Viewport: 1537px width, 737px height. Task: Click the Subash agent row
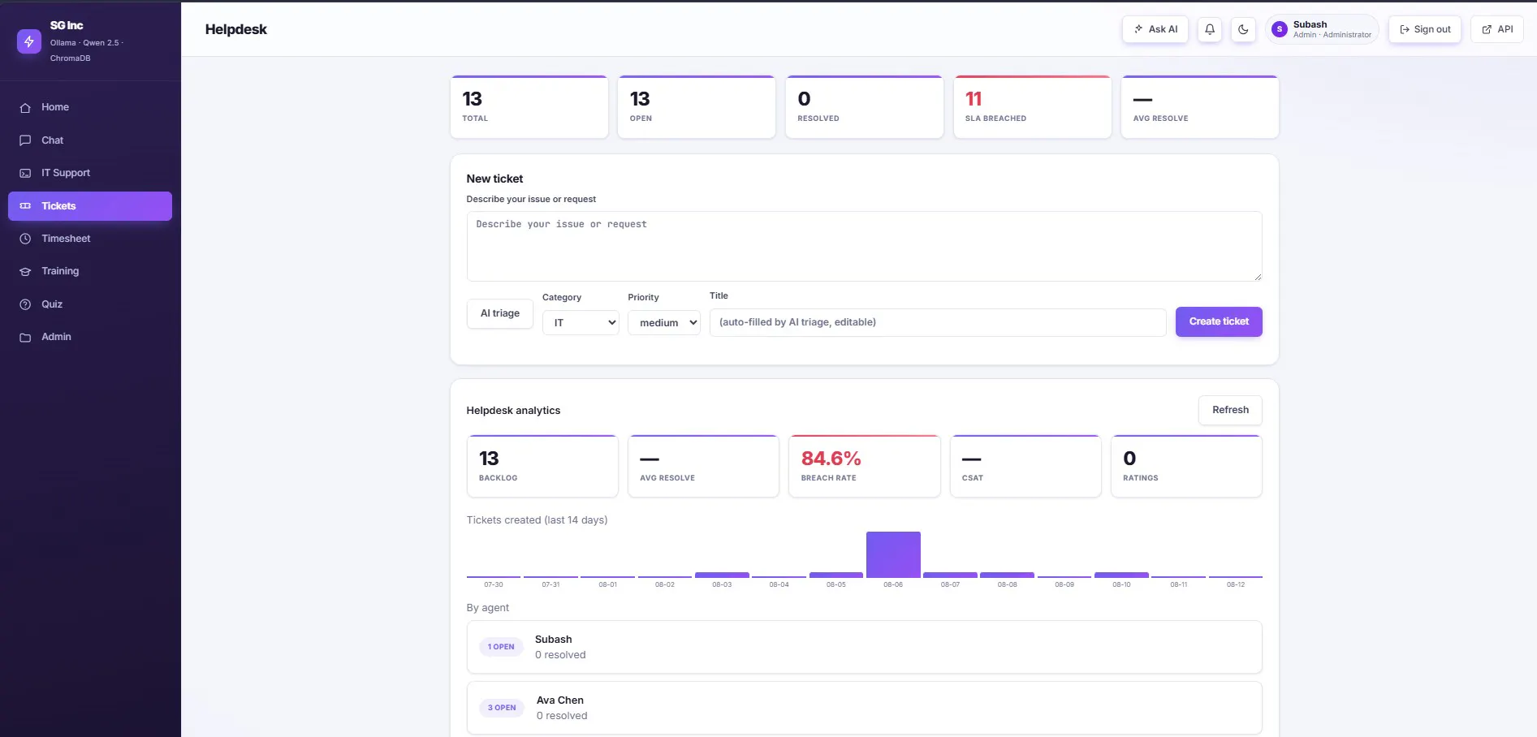864,647
